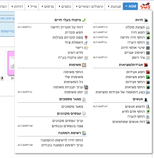Click the find person magnifier icon
Viewport: 154px width, 158px height.
[x=148, y=107]
